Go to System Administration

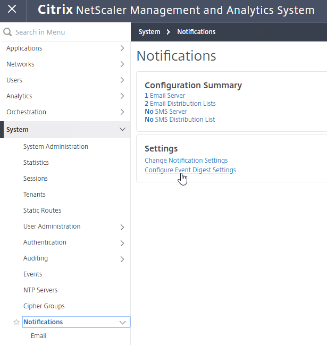point(56,147)
